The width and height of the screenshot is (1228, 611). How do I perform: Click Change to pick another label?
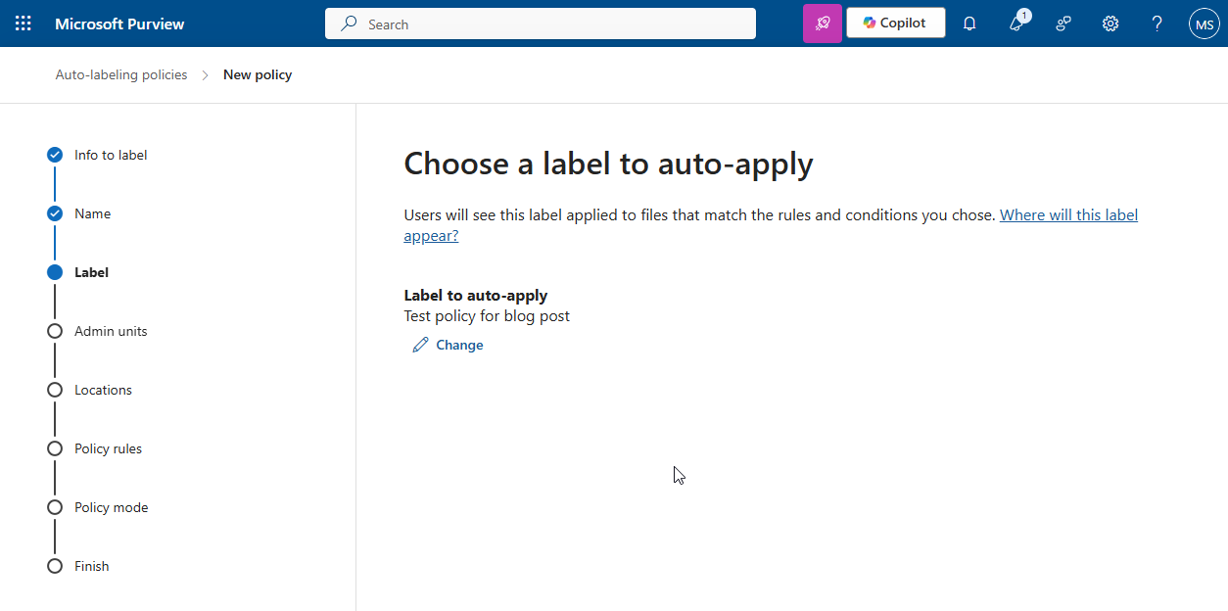click(x=459, y=344)
